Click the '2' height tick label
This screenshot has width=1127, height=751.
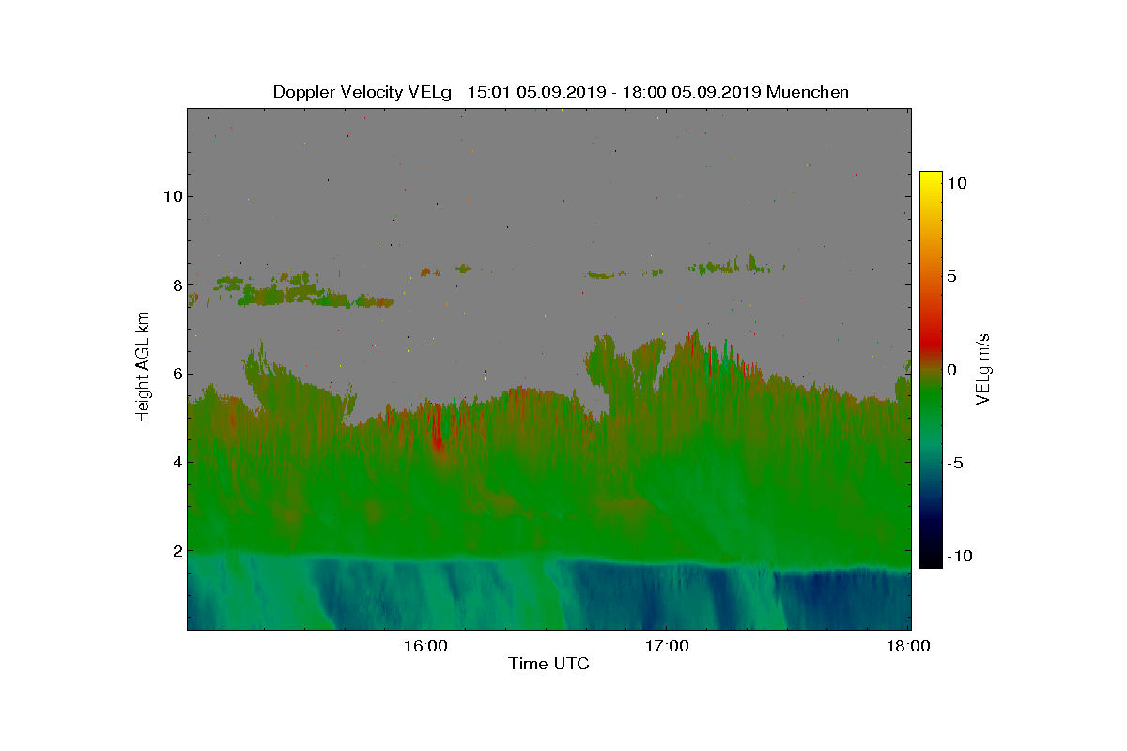176,551
